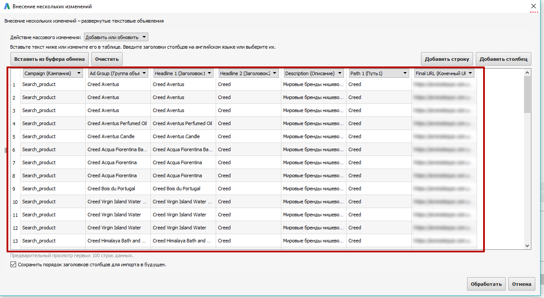
Task: Click the scrollbar down arrow of the table
Action: [527, 246]
